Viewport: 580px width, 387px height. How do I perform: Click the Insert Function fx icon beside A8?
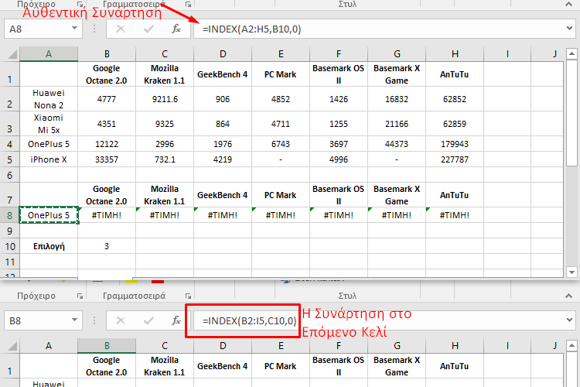point(176,29)
